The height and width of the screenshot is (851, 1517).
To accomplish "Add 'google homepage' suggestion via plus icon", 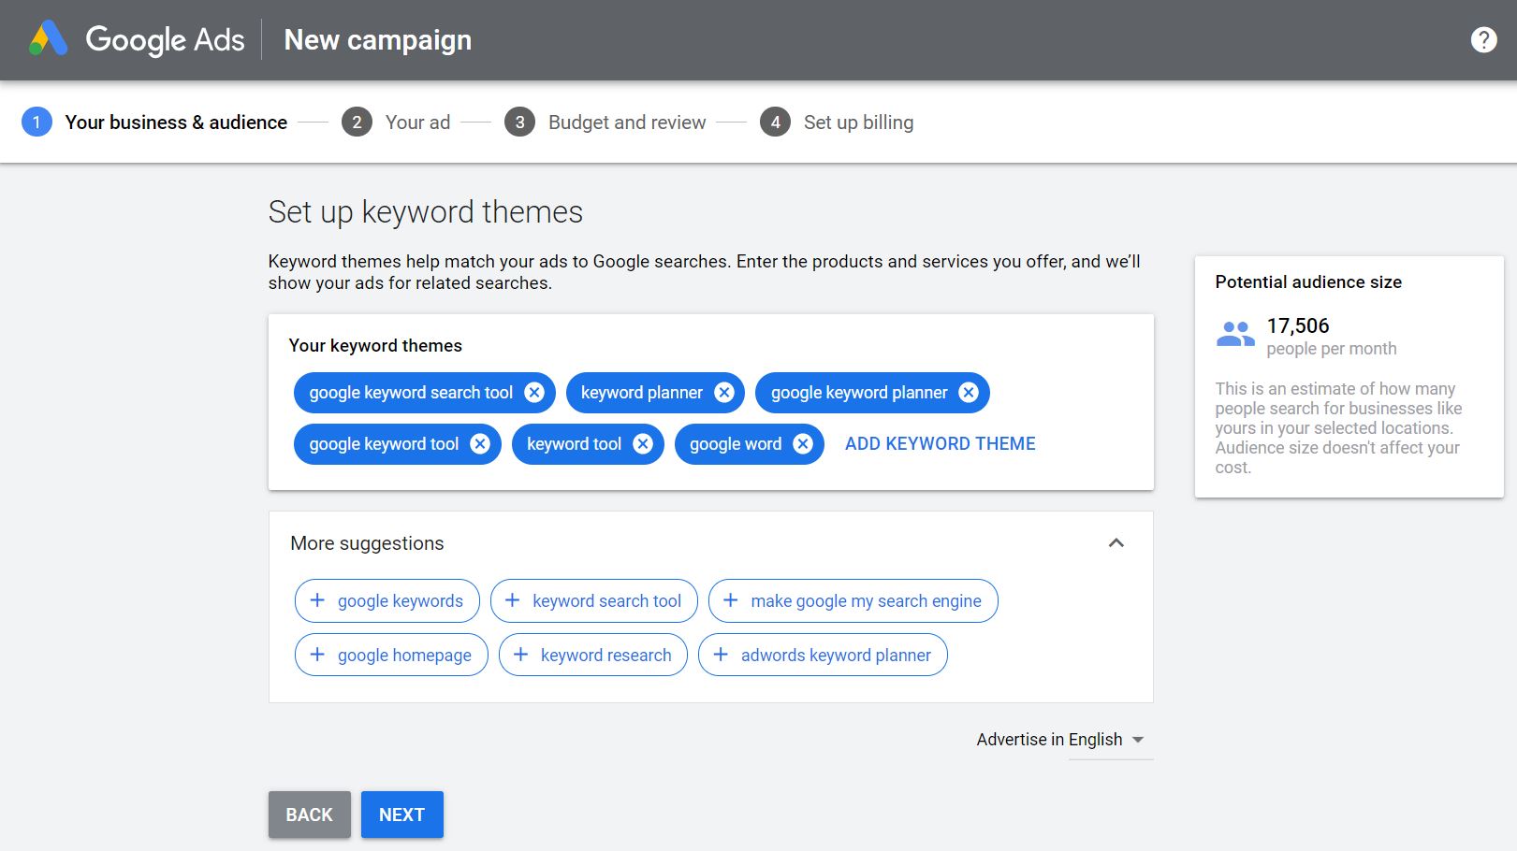I will [317, 655].
